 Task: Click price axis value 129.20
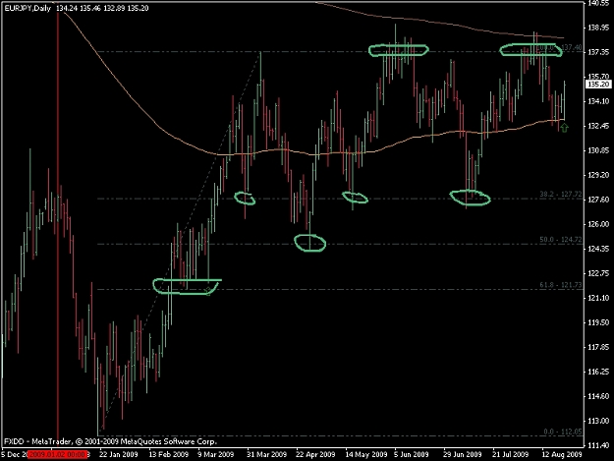pyautogui.click(x=598, y=175)
